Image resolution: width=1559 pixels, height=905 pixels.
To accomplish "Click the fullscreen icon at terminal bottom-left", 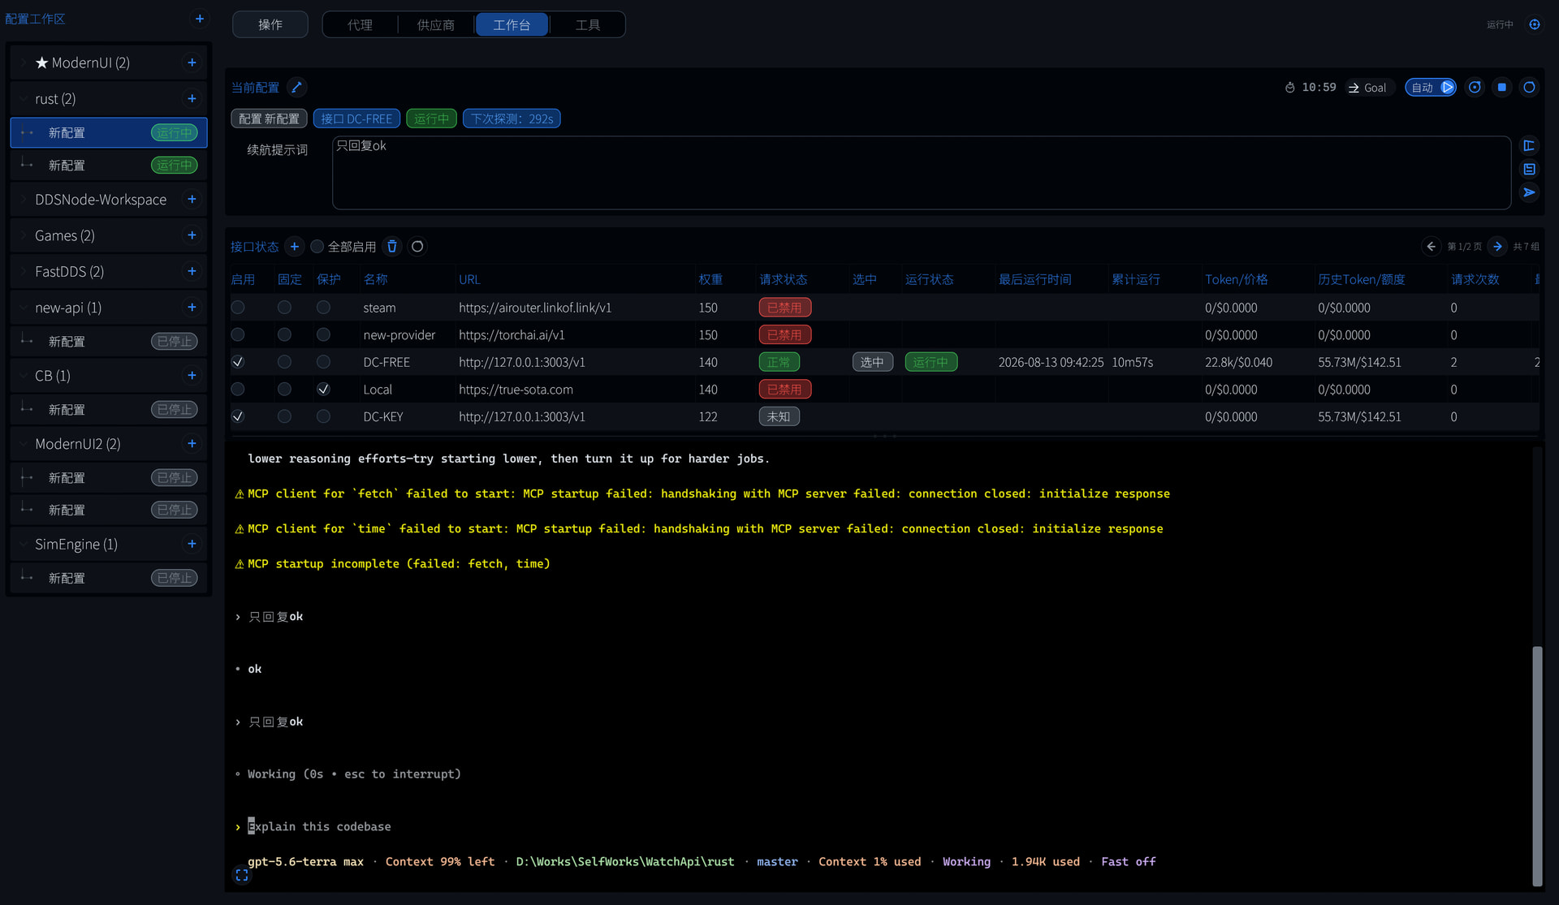I will (241, 875).
